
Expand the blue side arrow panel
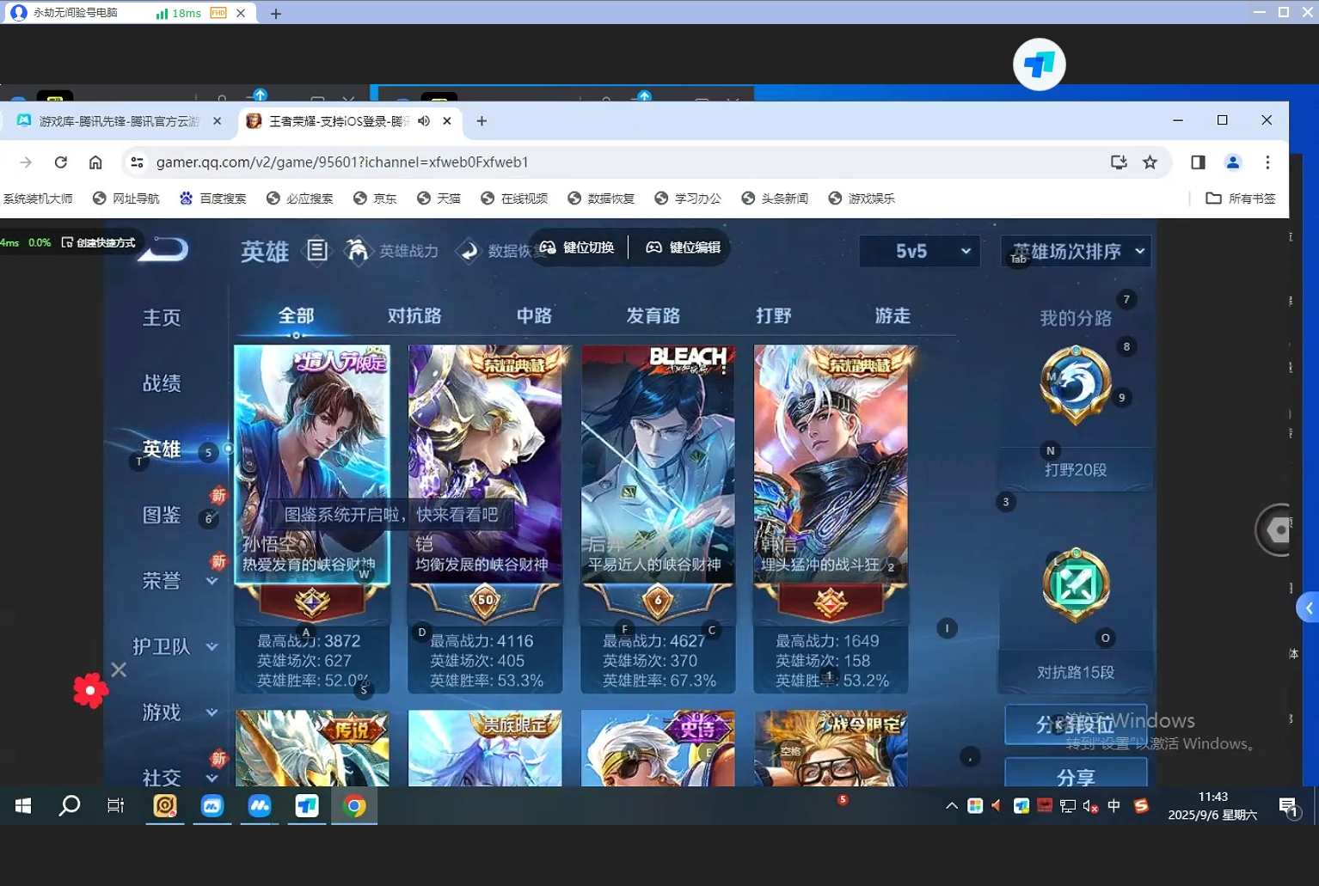[1308, 608]
